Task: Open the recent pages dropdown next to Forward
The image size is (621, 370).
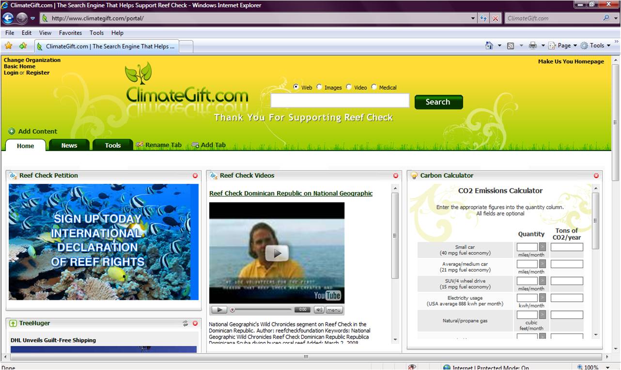Action: (x=32, y=18)
